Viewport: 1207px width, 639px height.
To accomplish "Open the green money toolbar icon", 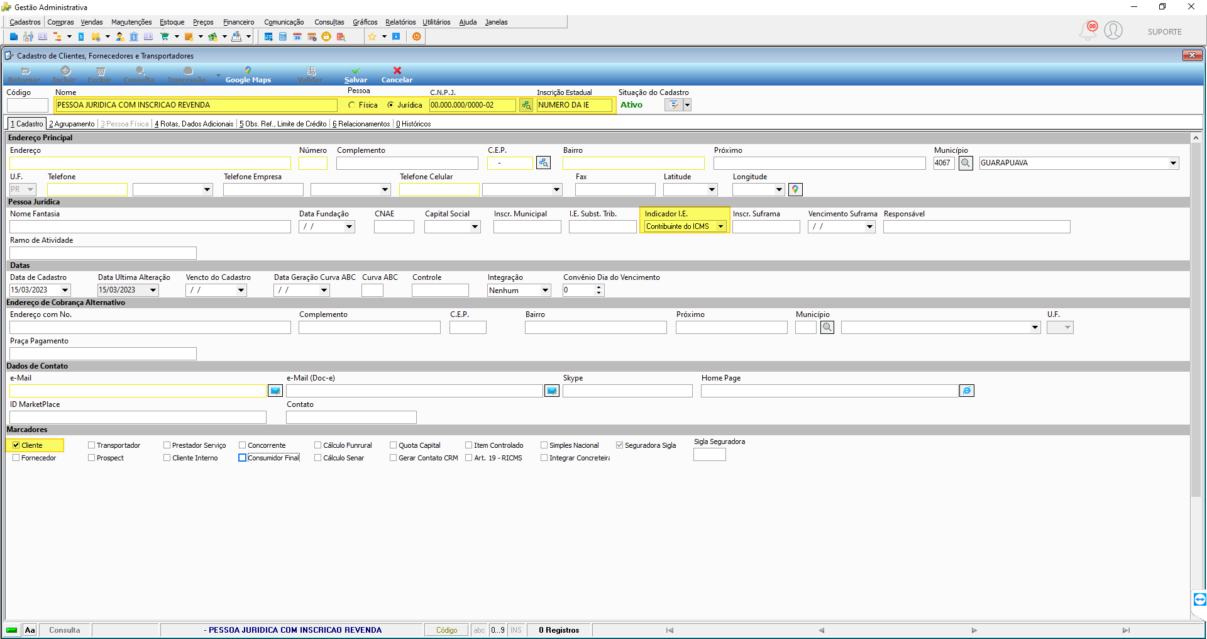I will coord(212,37).
